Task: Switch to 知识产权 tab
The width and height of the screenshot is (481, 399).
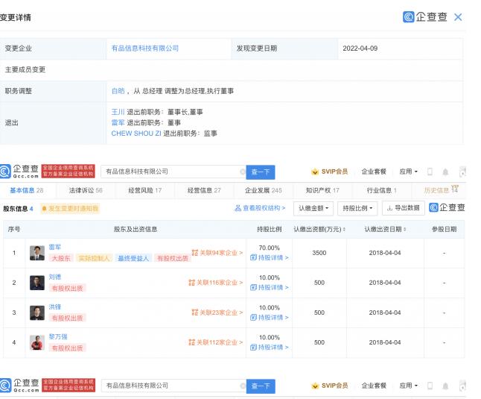Action: pos(322,190)
